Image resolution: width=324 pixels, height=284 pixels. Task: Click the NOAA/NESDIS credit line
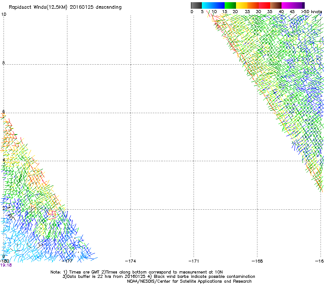[x=189, y=281]
